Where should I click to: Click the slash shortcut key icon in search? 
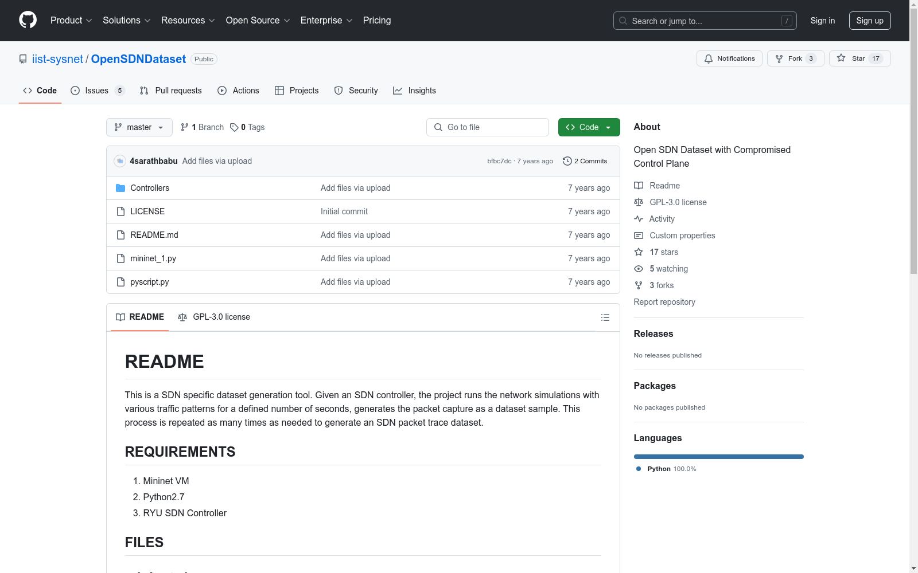point(787,21)
